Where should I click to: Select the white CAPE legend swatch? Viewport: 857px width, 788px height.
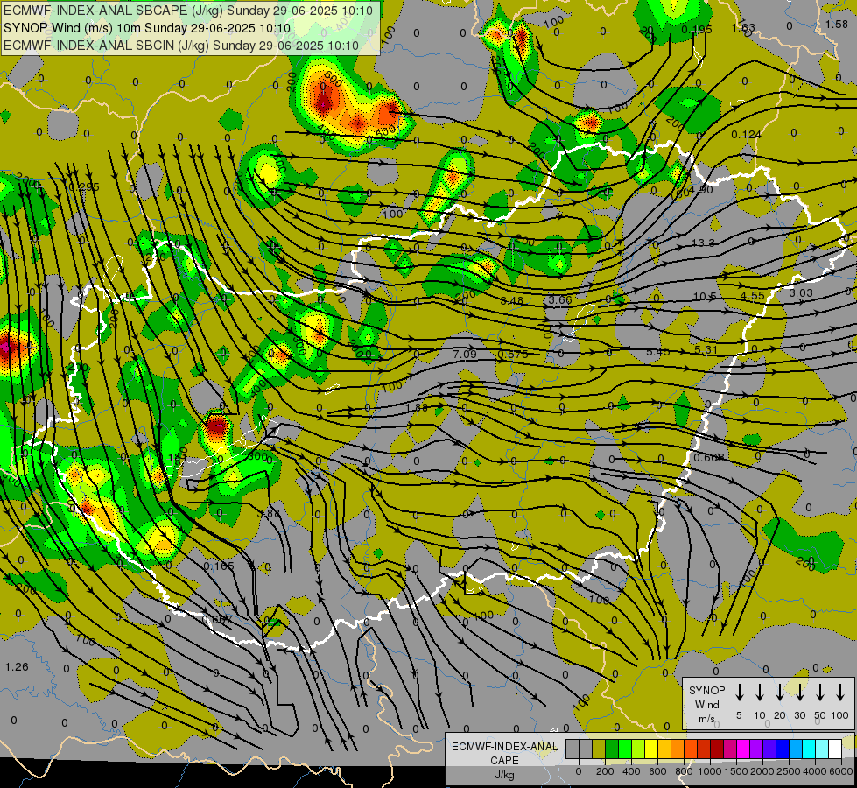(x=834, y=749)
